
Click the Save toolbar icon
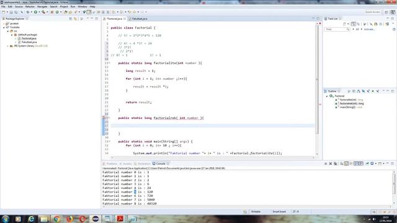(x=11, y=12)
